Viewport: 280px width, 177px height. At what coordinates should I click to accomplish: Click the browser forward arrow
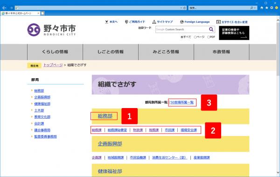pyautogui.click(x=11, y=8)
